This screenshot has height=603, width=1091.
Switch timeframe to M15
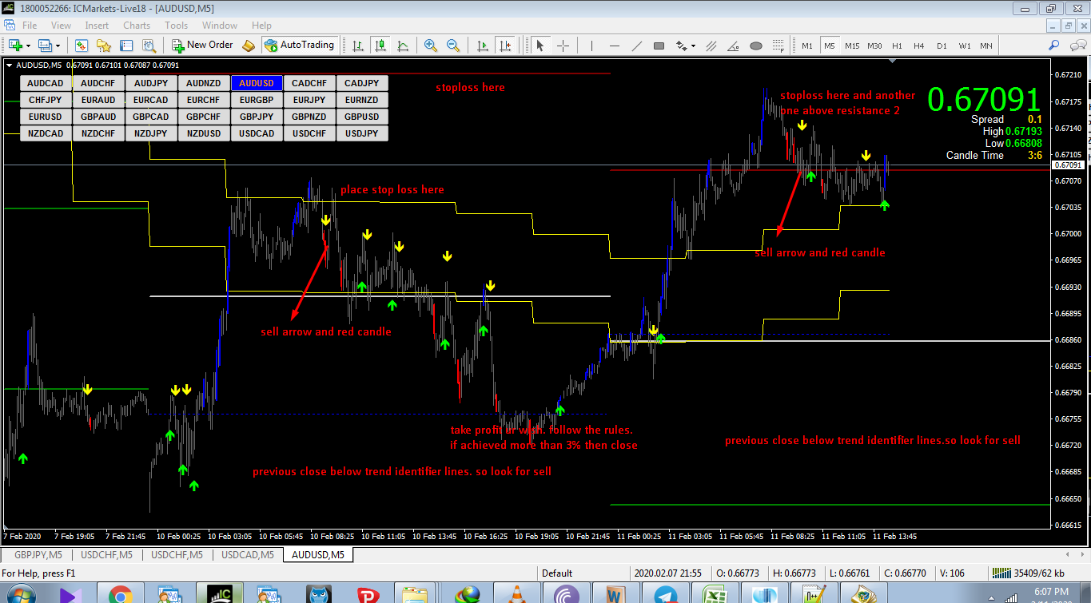pos(852,46)
